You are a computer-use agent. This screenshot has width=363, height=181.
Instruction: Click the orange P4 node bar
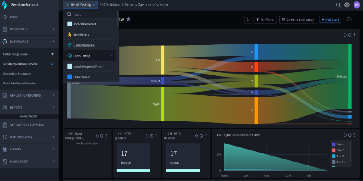pos(256,111)
